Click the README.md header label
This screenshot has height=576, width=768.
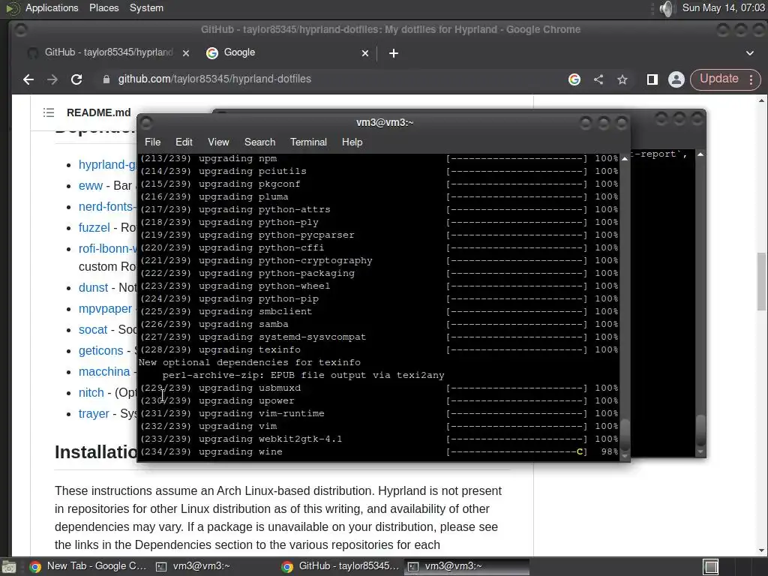(99, 112)
